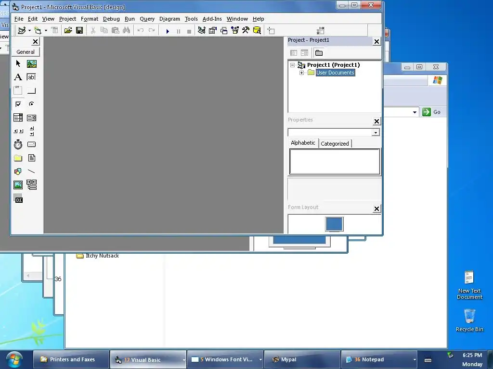Click View Object in Project panel
493x369 pixels.
[x=304, y=53]
